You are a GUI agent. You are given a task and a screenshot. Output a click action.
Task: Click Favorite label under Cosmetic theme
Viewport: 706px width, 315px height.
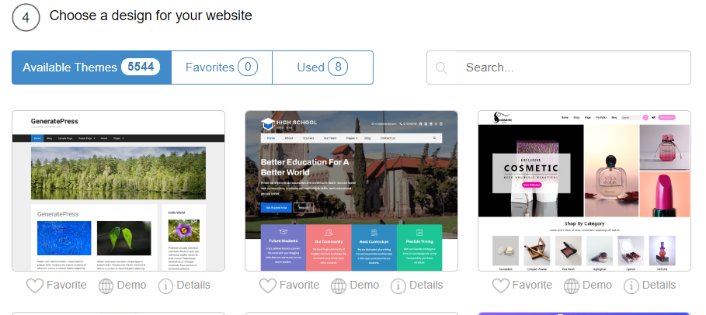click(x=532, y=286)
